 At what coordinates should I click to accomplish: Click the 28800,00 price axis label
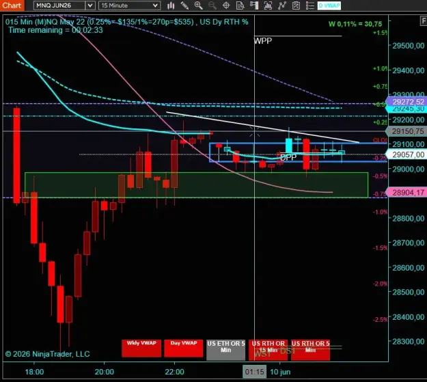pos(408,218)
